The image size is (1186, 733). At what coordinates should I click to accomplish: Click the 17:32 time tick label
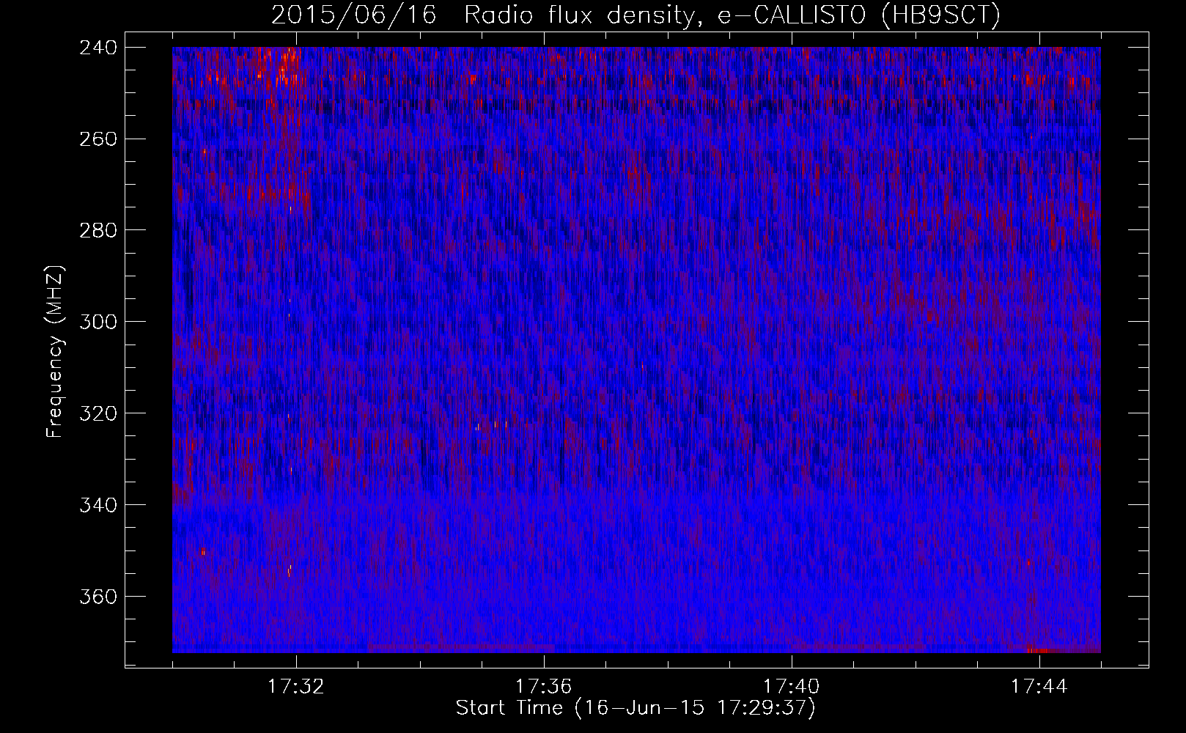tap(296, 687)
